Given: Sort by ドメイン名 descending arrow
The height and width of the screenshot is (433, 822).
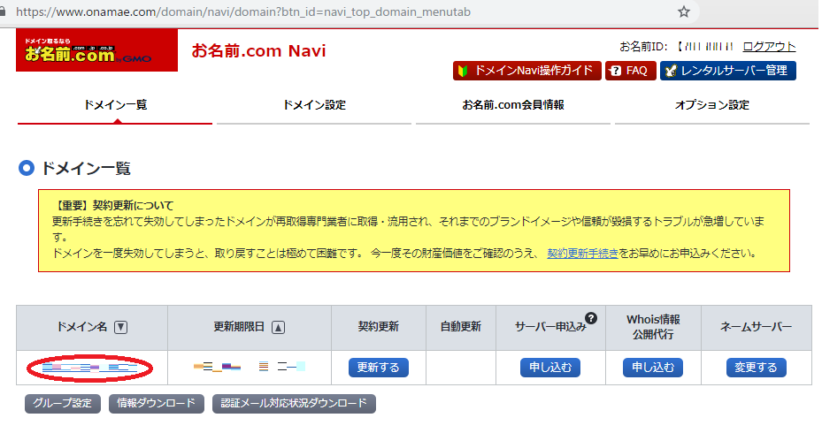Looking at the screenshot, I should [120, 327].
